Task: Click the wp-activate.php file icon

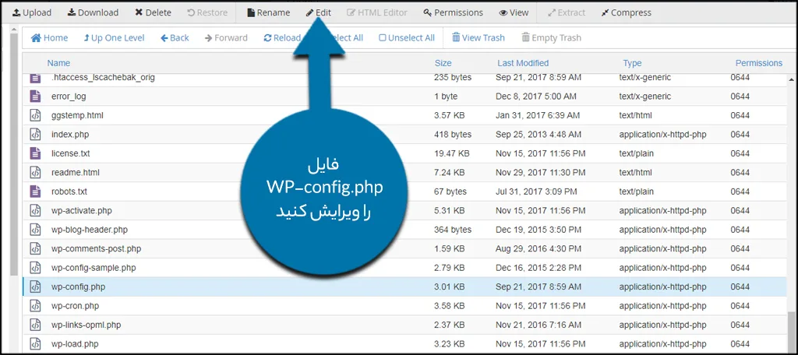Action: pyautogui.click(x=34, y=210)
